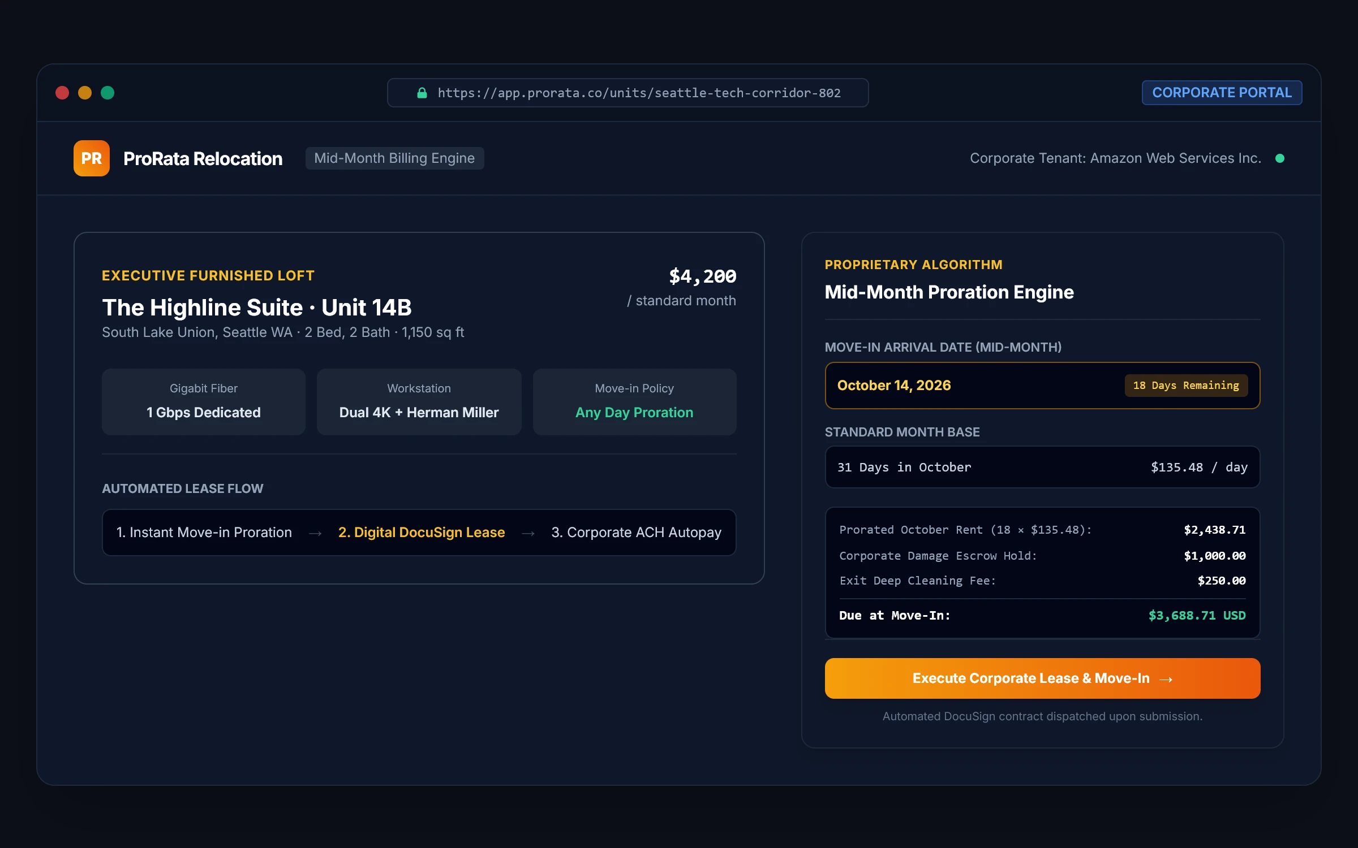Click the arrow before Corporate ACH Autopay
The width and height of the screenshot is (1358, 848).
click(x=528, y=533)
